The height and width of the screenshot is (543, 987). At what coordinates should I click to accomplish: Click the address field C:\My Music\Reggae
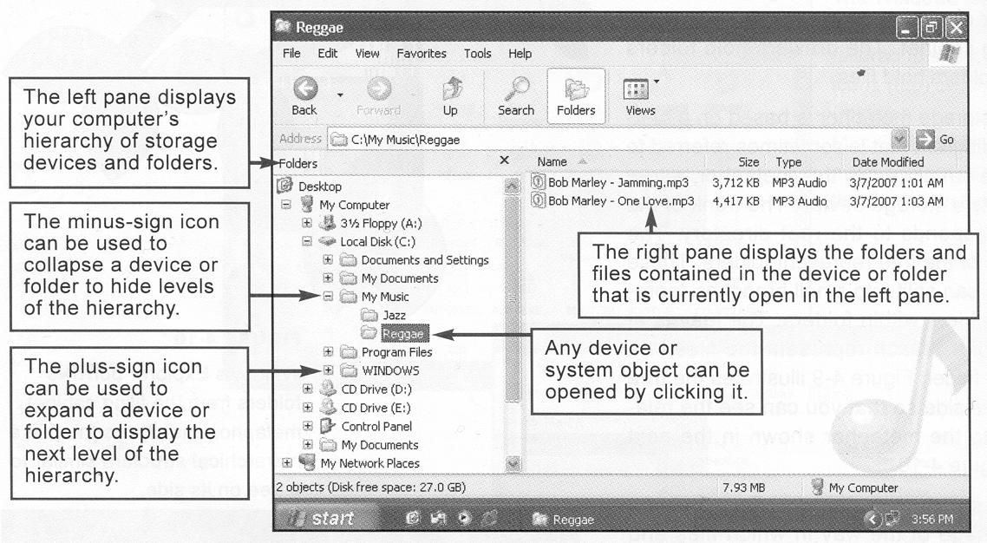click(x=610, y=139)
